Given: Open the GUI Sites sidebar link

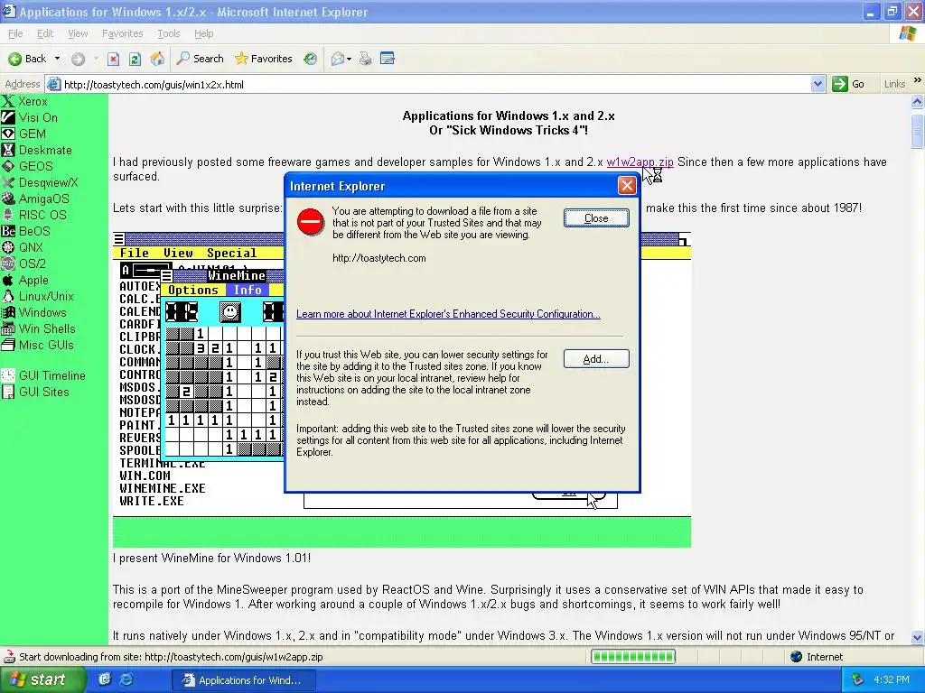Looking at the screenshot, I should pyautogui.click(x=43, y=392).
